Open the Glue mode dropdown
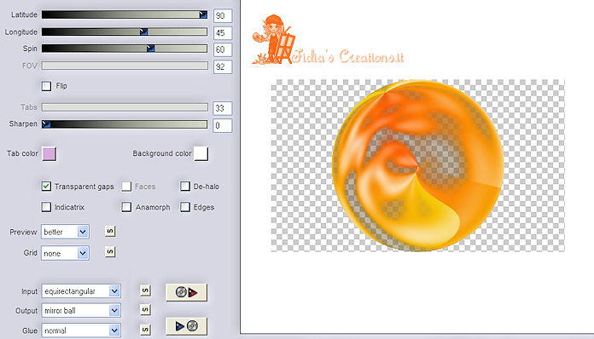The image size is (594, 339). (x=81, y=330)
